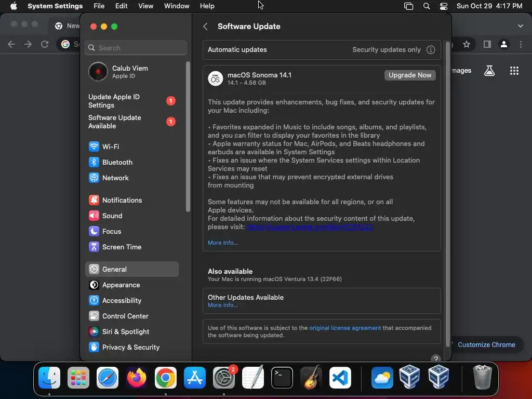Open Spotlight search in menu bar
This screenshot has width=532, height=399.
(x=427, y=6)
